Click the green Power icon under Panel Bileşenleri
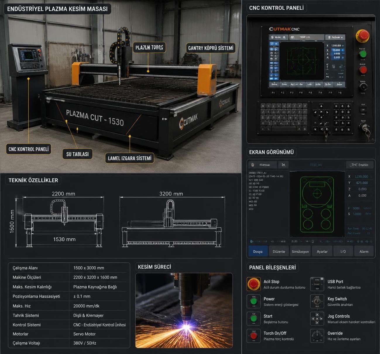The image size is (380, 354). point(254,301)
